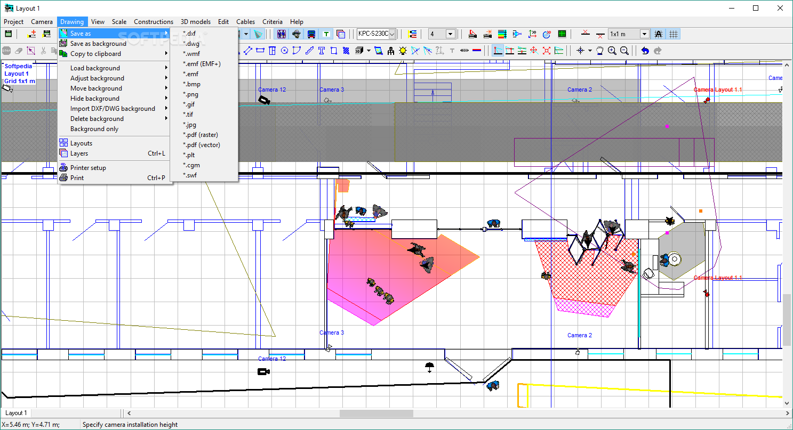The width and height of the screenshot is (793, 430).
Task: Choose Printer setup in the Drawing menu
Action: click(115, 168)
